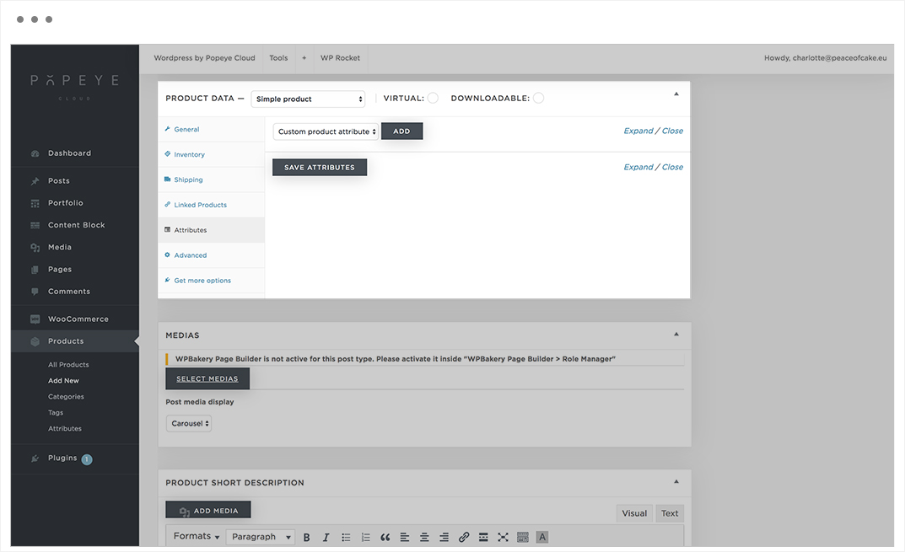Open Categories submenu item
905x552 pixels.
tap(66, 397)
